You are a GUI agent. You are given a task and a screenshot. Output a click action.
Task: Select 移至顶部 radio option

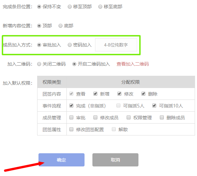[x=70, y=7]
